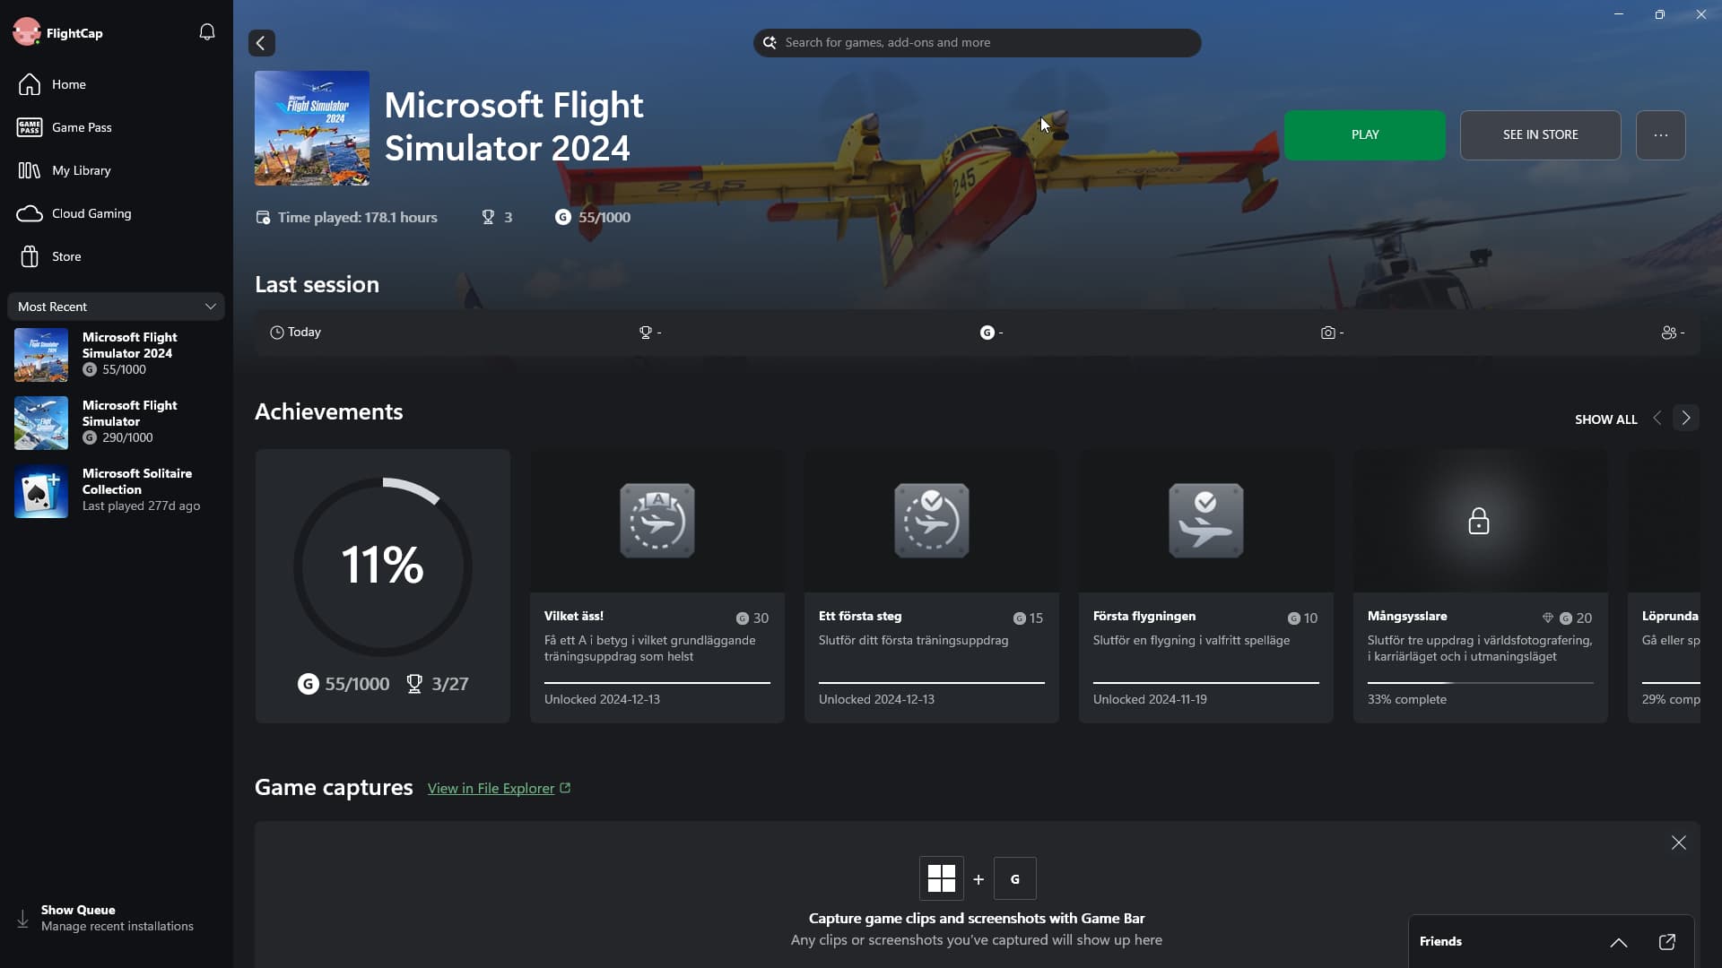The width and height of the screenshot is (1722, 968).
Task: Click the last session friends icon
Action: point(1668,333)
